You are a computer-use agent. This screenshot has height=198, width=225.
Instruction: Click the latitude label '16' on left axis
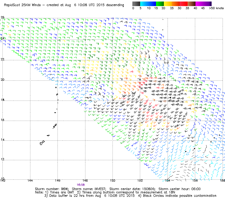pyautogui.click(x=2, y=120)
